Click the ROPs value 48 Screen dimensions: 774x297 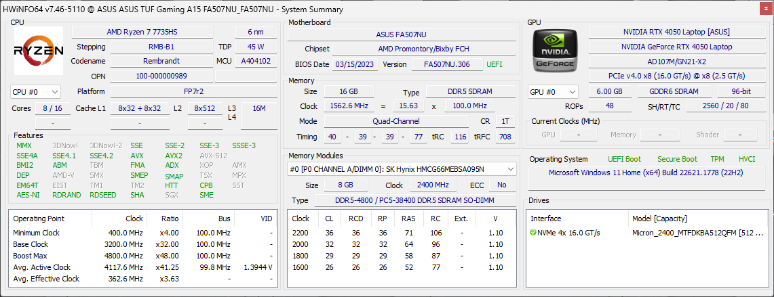610,106
